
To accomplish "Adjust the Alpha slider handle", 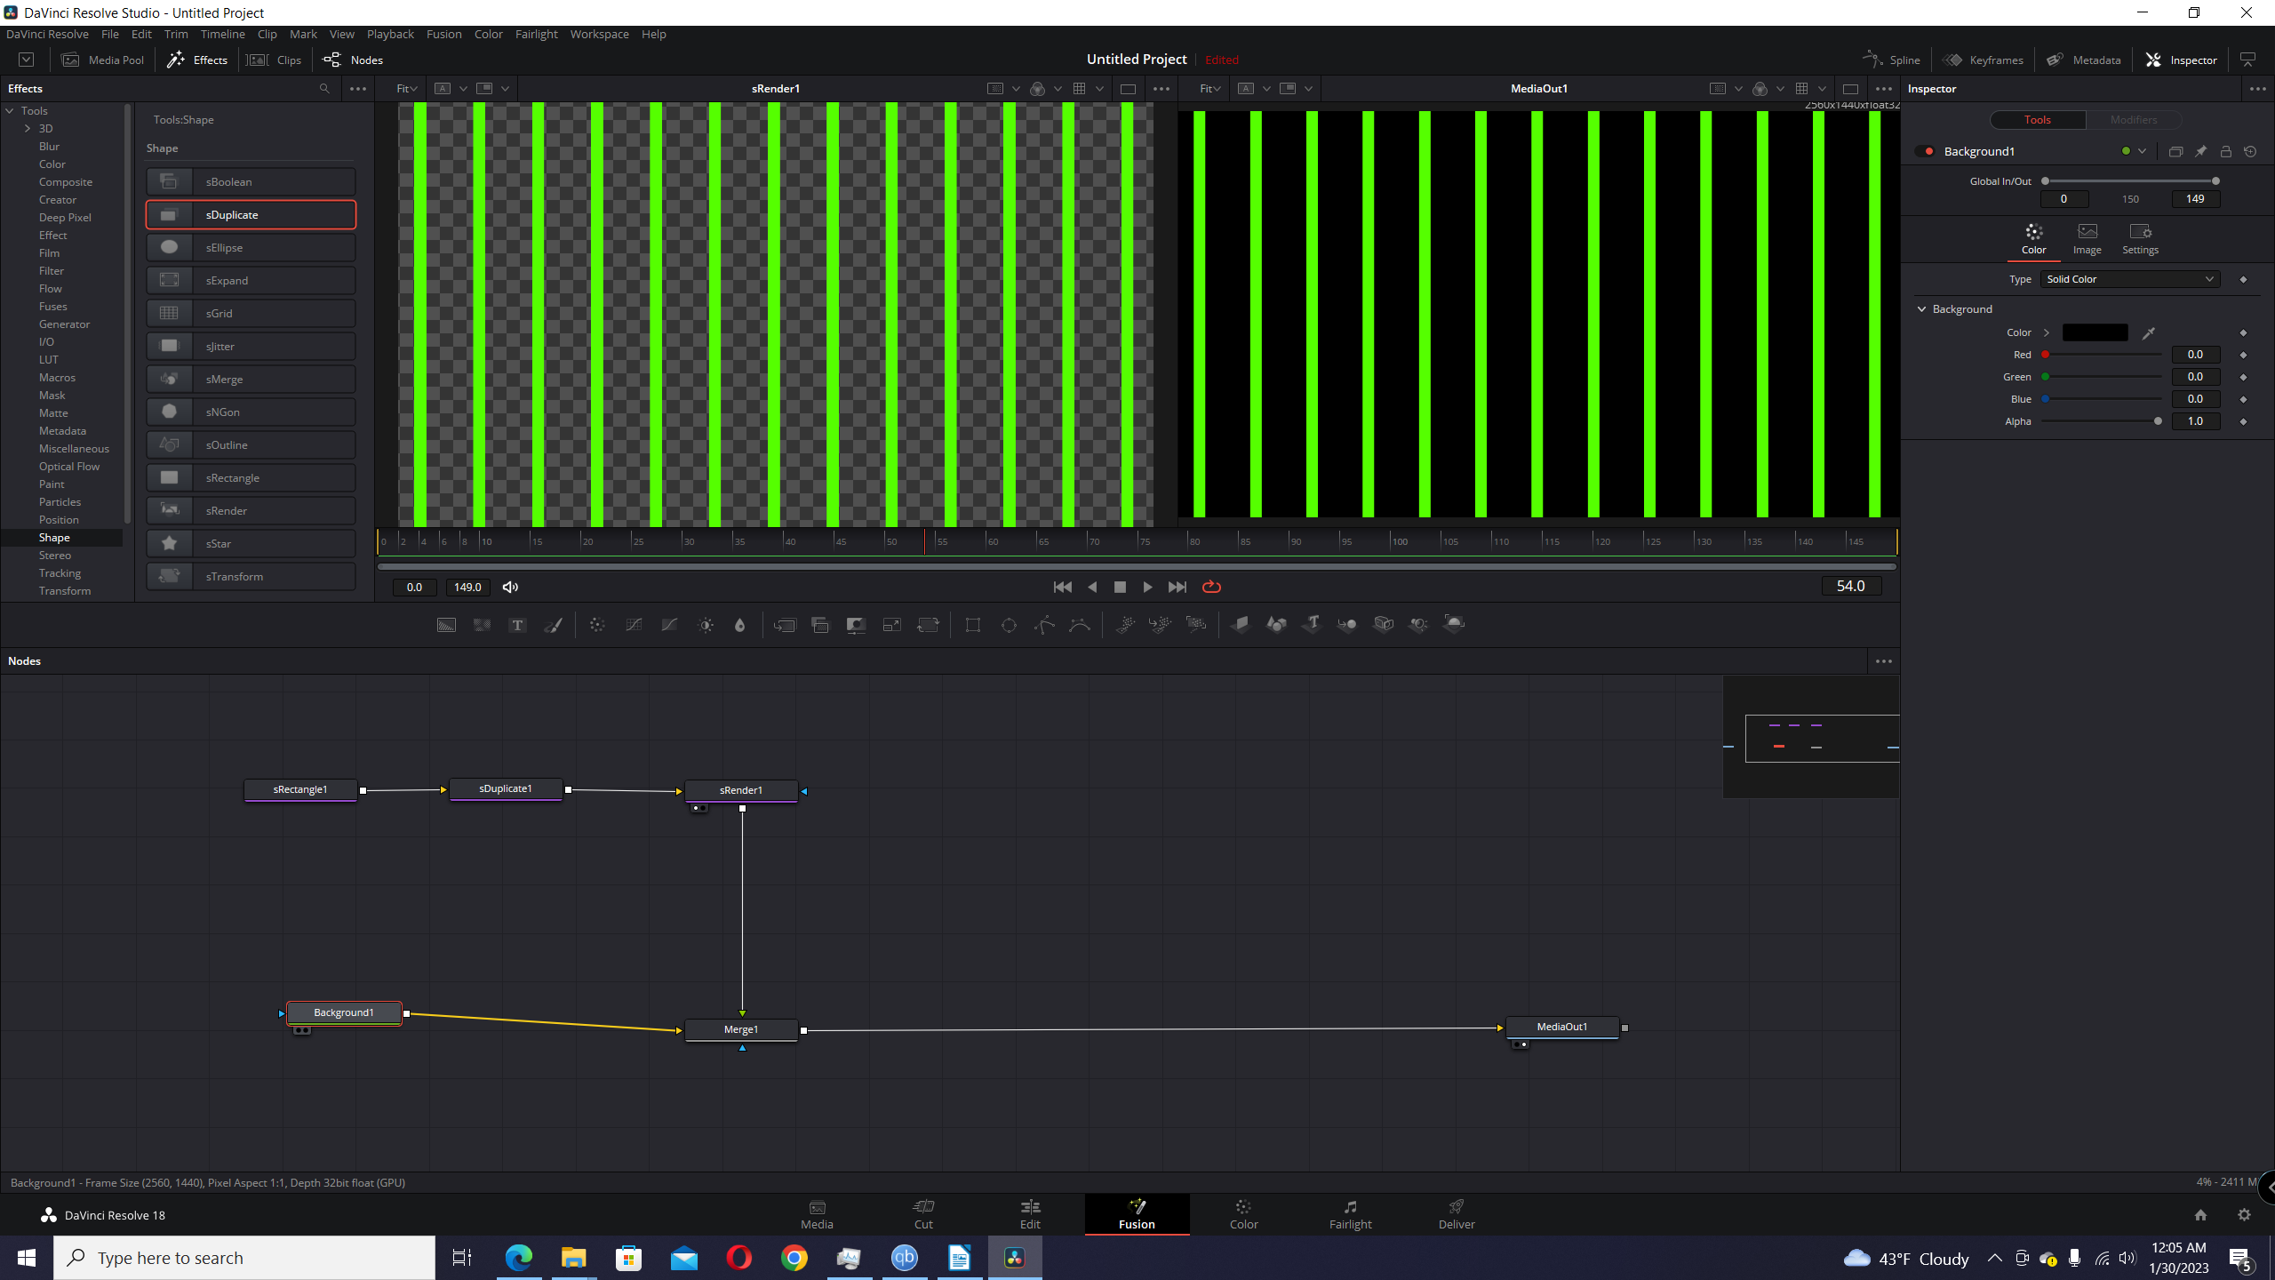I will 2158,421.
